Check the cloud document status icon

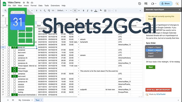[x=32, y=3]
